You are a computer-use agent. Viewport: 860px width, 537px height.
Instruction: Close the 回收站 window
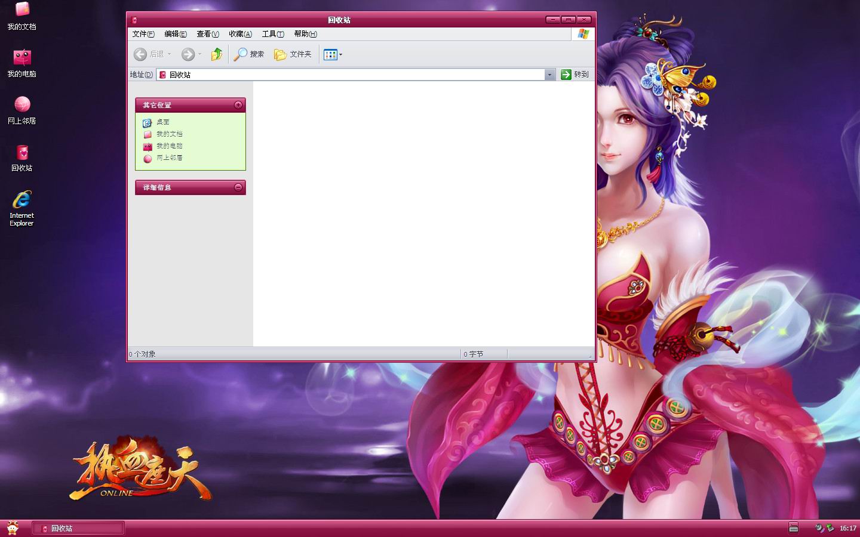coord(584,20)
